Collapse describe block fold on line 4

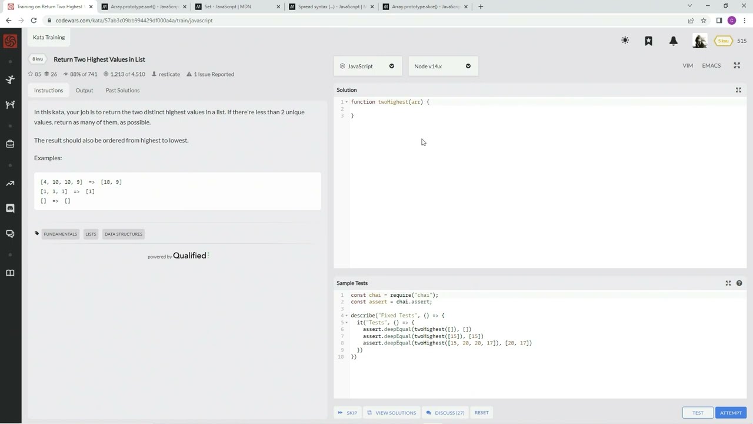pos(347,316)
